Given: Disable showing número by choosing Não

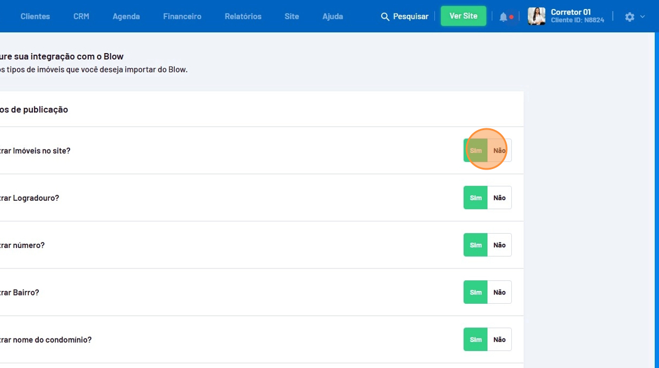Looking at the screenshot, I should 500,245.
